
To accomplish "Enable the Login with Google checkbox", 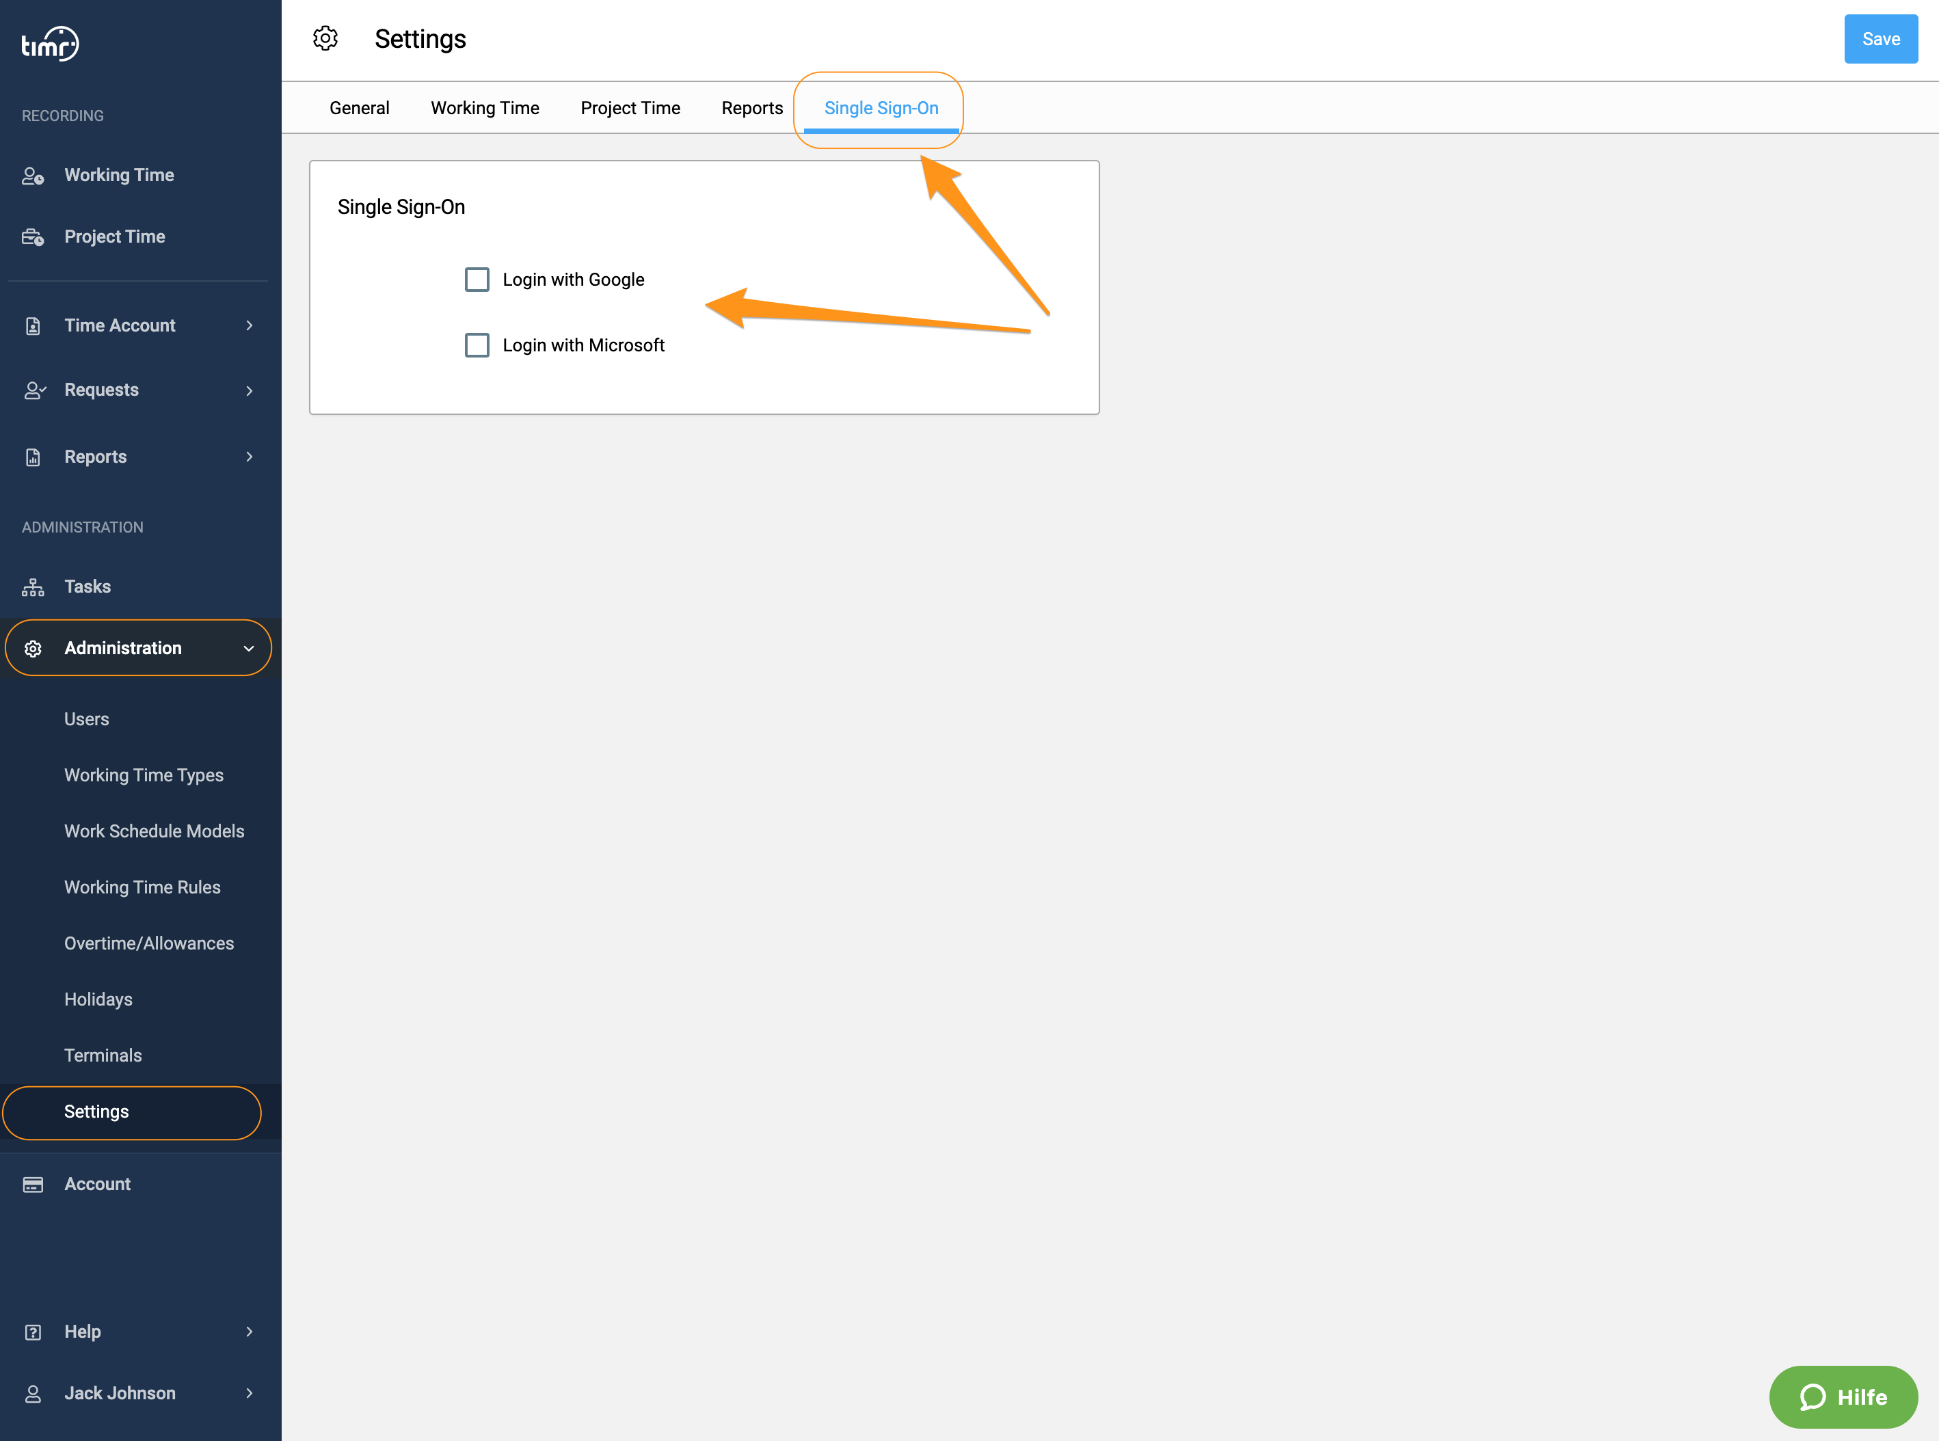I will pos(477,280).
